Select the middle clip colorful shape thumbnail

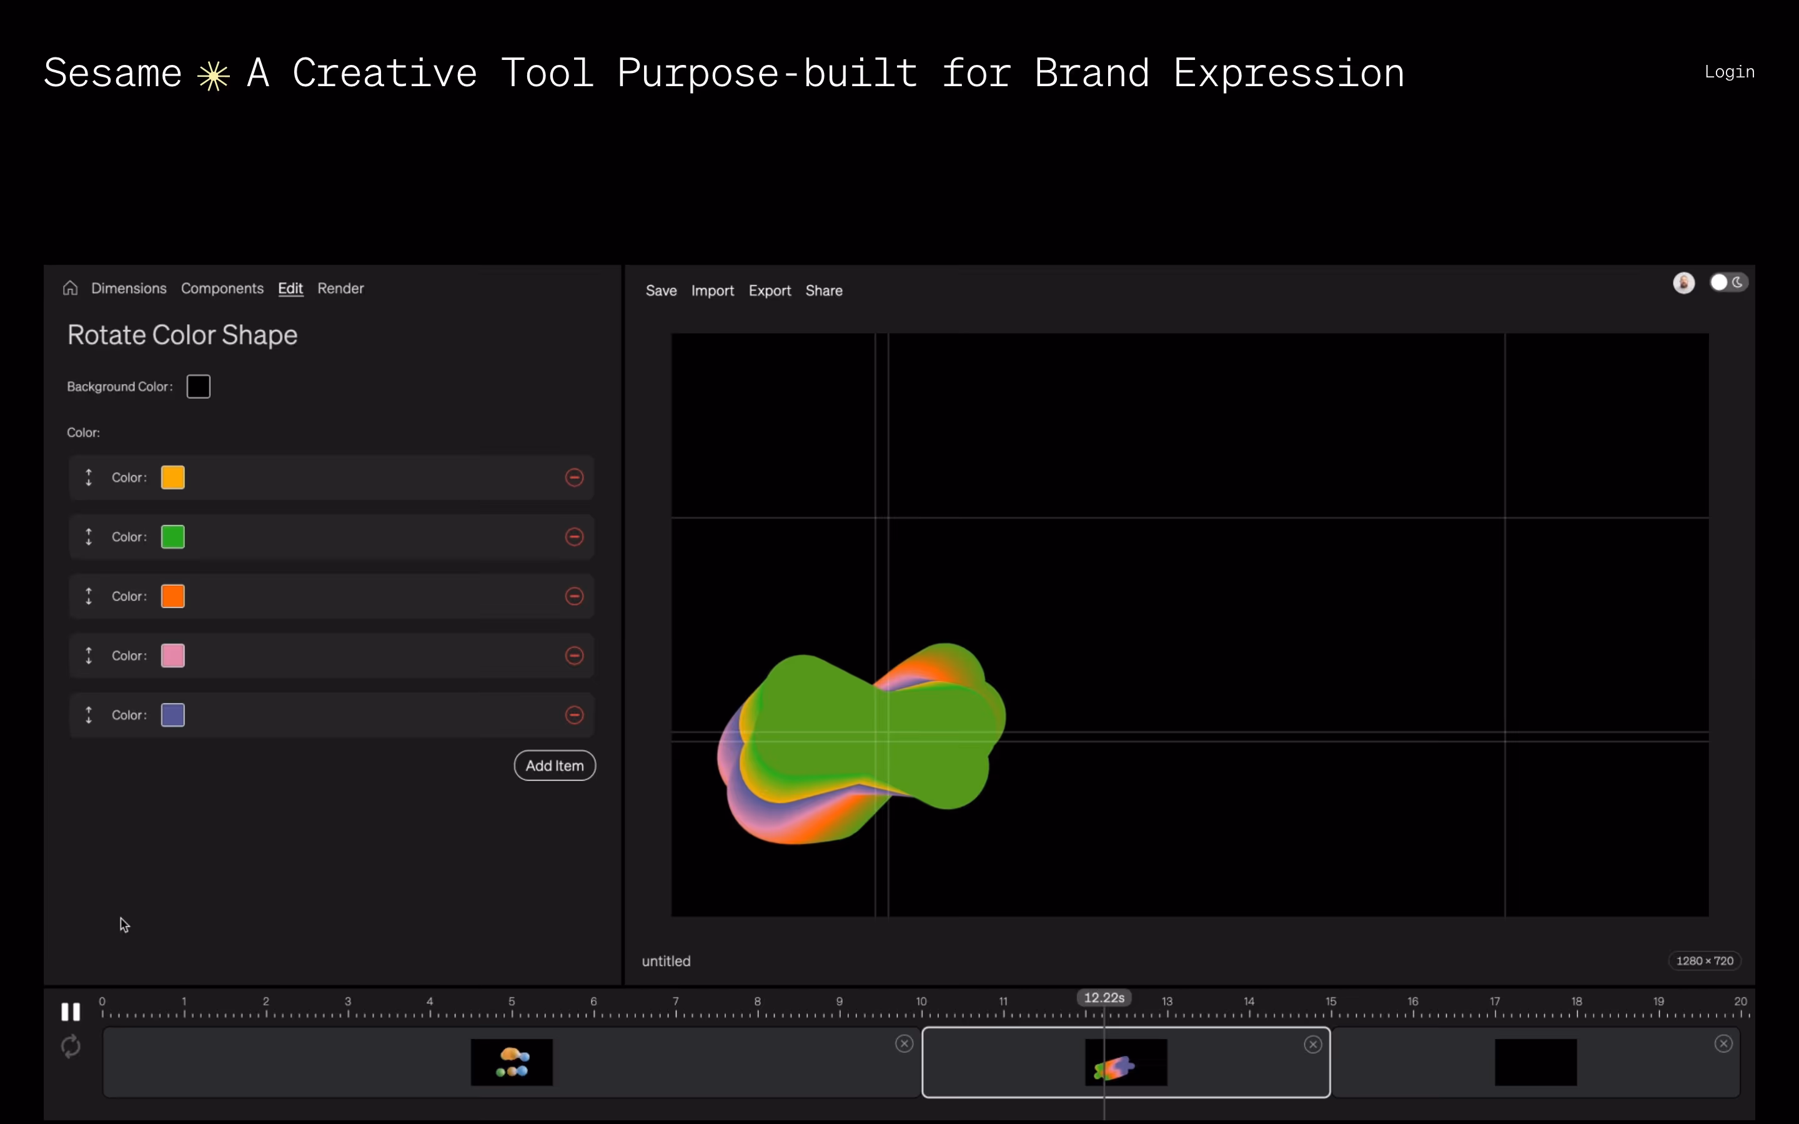1126,1062
